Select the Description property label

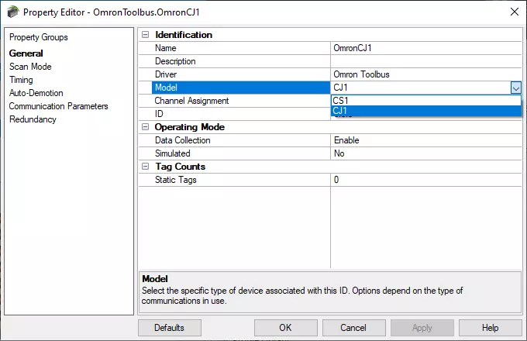[x=175, y=61]
